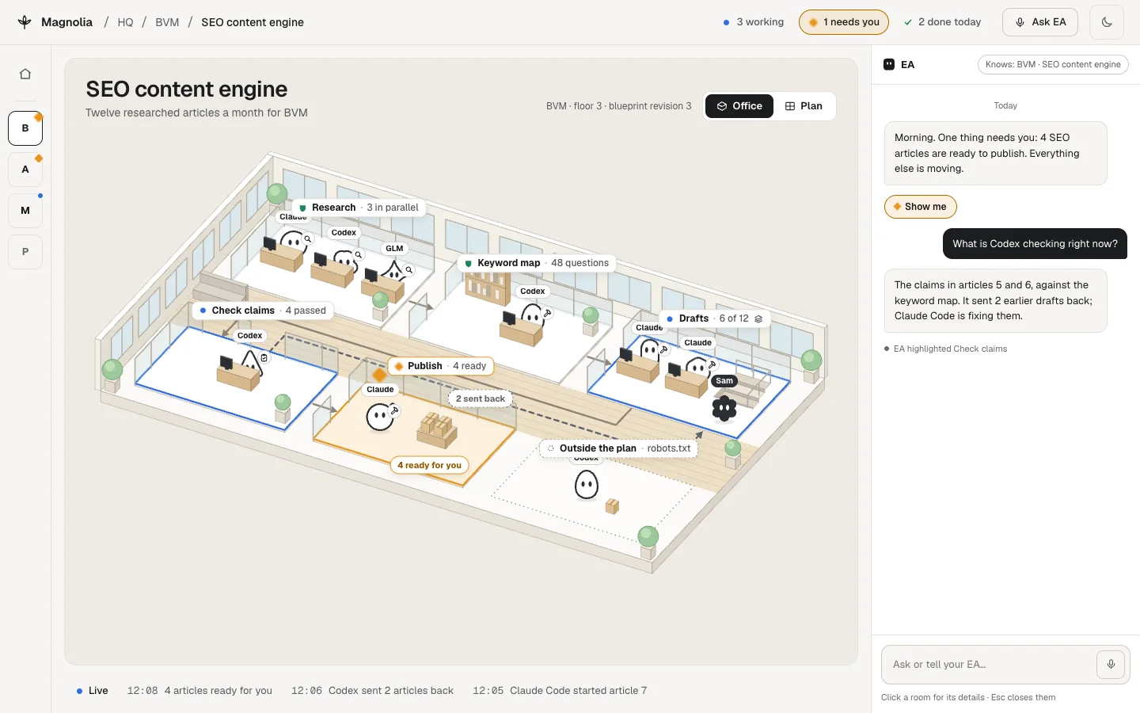This screenshot has height=713, width=1140.
Task: Open the Research room label
Action: [359, 208]
